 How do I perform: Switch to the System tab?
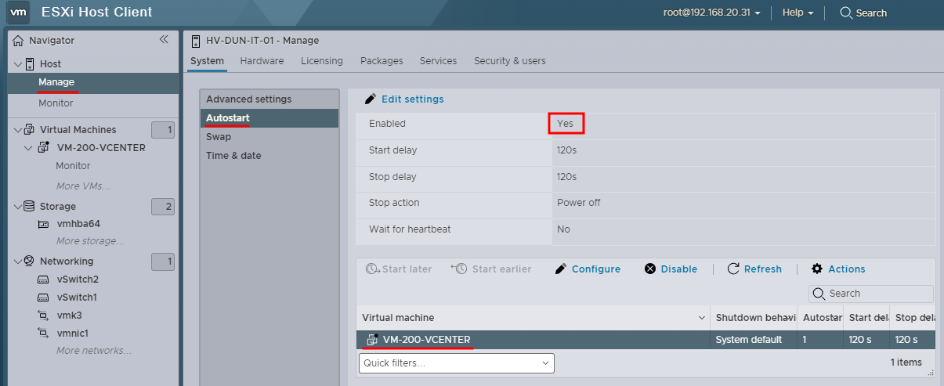tap(207, 61)
